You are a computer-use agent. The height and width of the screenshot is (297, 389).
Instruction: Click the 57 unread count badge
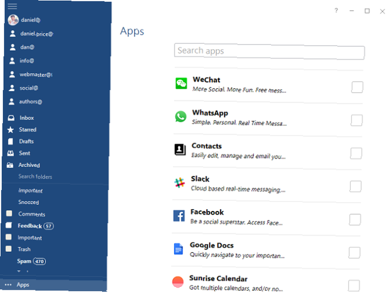click(49, 226)
